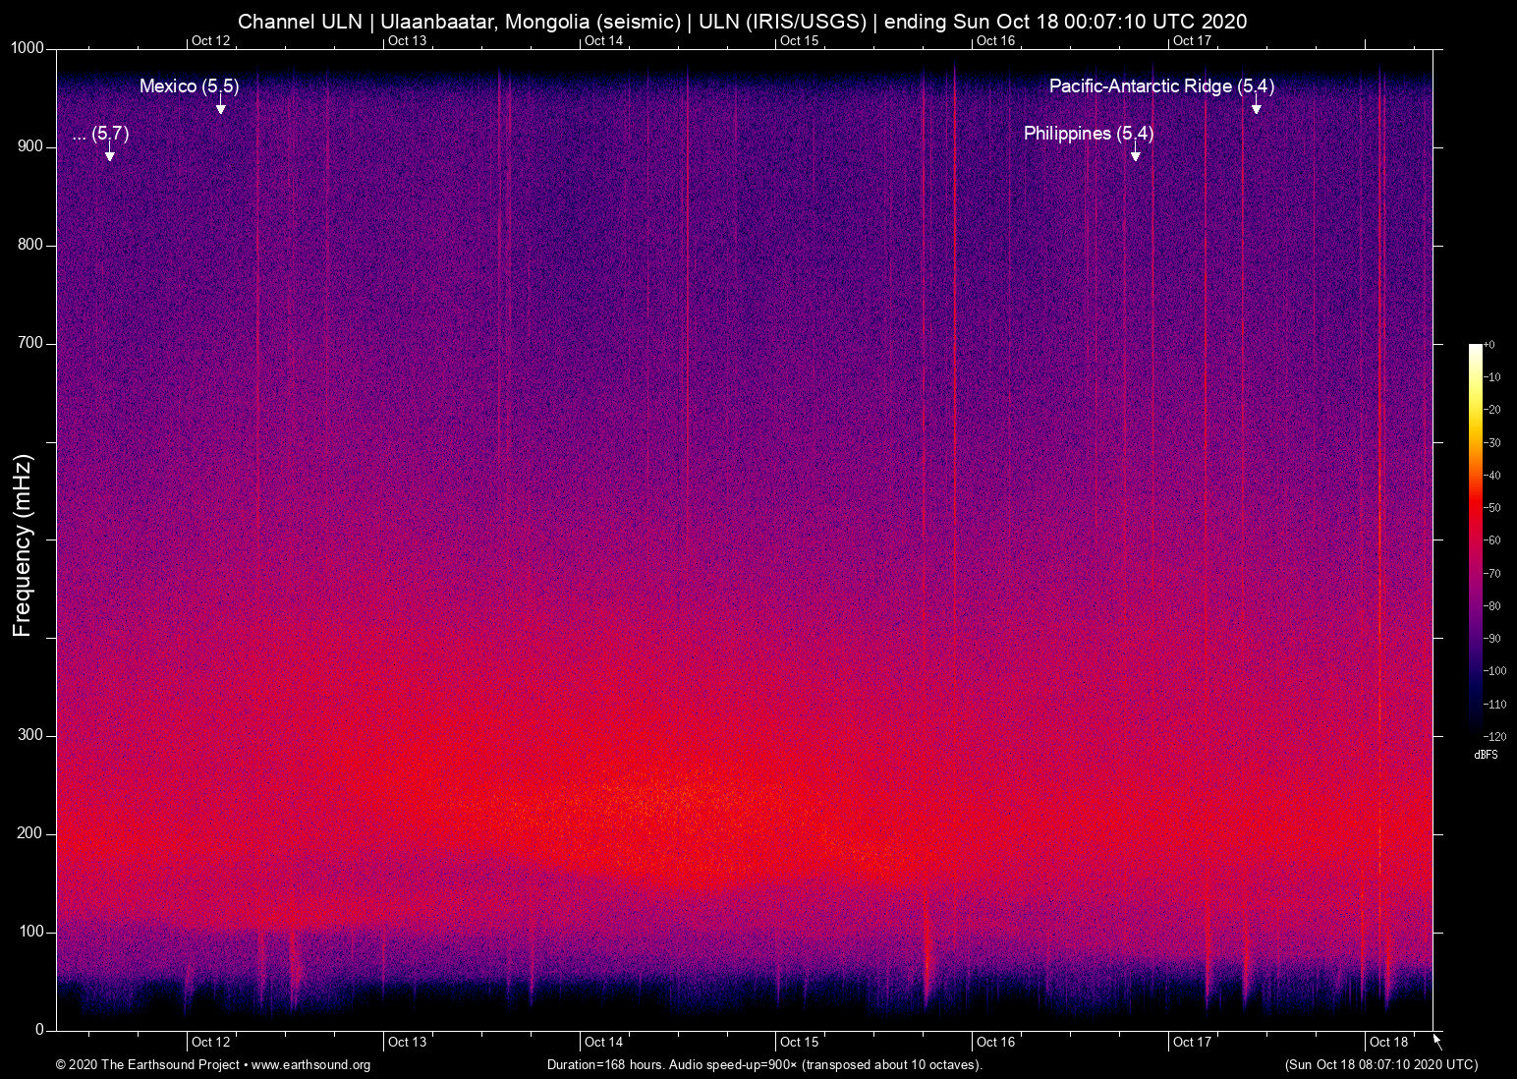Click the Duration=168 hours footer text
The height and width of the screenshot is (1079, 1517).
coord(606,1064)
